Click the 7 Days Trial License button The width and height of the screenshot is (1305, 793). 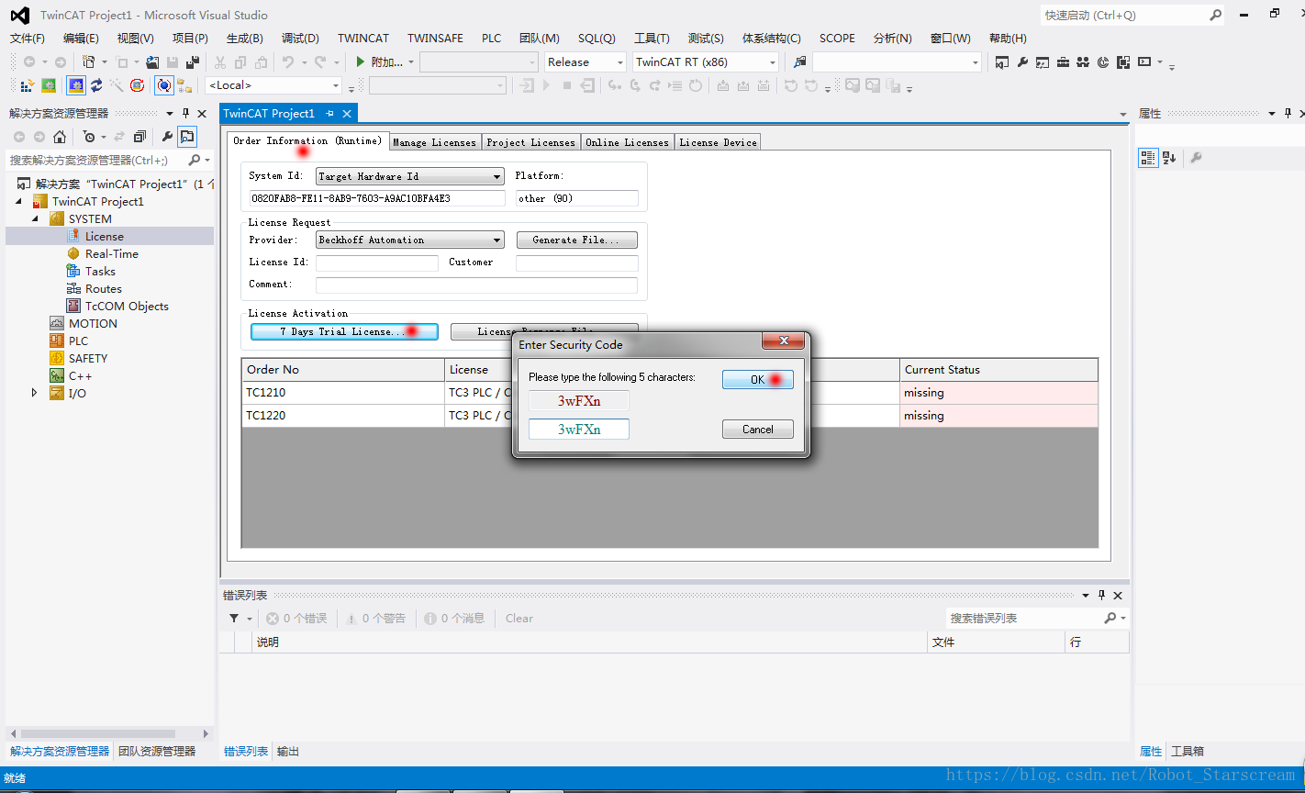tap(344, 331)
